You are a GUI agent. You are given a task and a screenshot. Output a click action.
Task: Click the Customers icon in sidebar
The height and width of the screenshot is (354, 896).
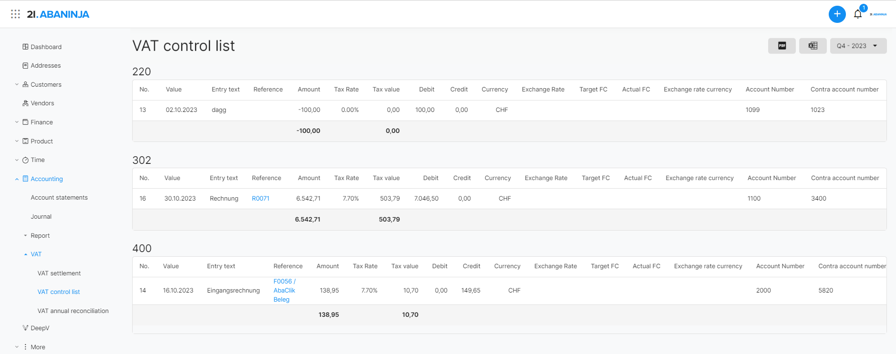point(25,84)
